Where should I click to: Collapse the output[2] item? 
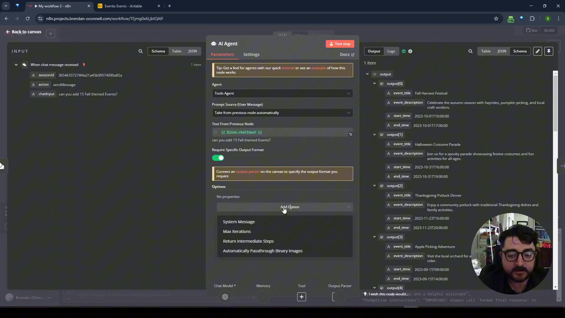point(375,186)
